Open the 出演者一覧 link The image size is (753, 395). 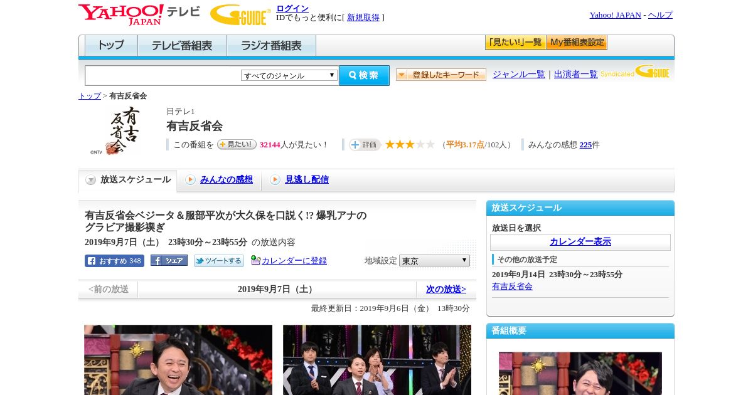click(x=576, y=74)
